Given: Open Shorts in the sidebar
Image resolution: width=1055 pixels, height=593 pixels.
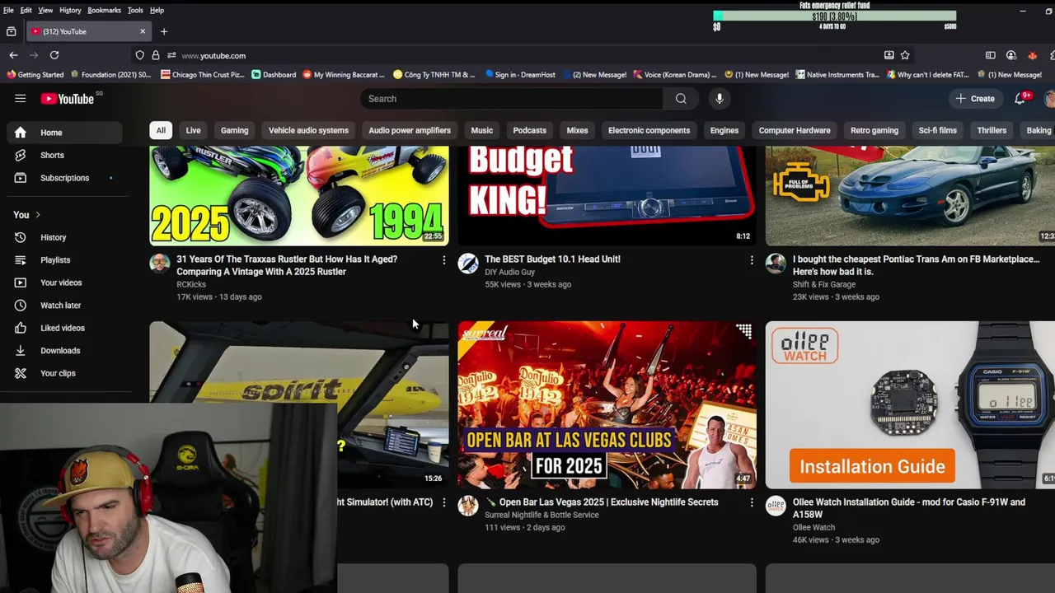Looking at the screenshot, I should pos(65,155).
